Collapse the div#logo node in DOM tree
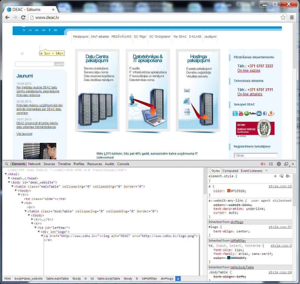This screenshot has height=284, width=300. [x=39, y=232]
